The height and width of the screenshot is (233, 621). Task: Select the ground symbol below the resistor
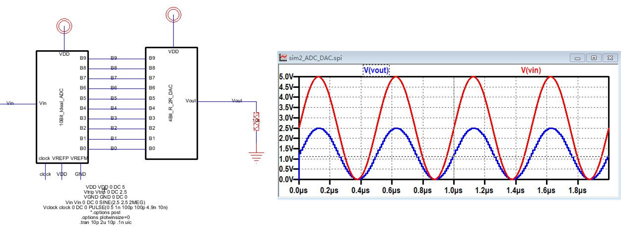(256, 157)
